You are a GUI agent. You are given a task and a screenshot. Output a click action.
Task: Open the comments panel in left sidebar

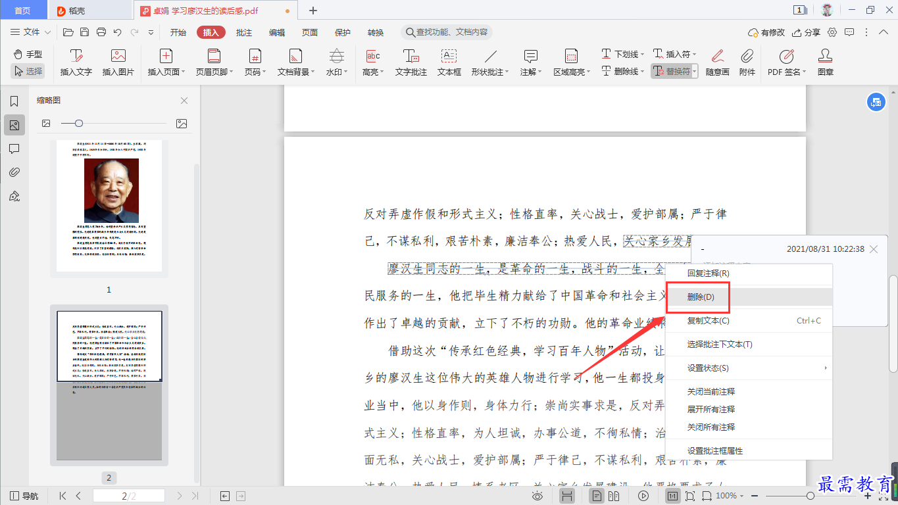coord(14,149)
